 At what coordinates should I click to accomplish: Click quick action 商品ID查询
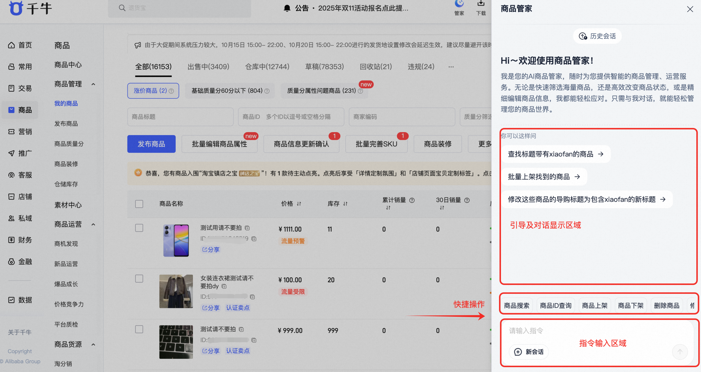pyautogui.click(x=555, y=306)
